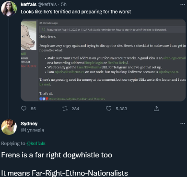Click the dog avatar in the embedded screenshot
This screenshot has height=177, width=187.
(x=29, y=35)
